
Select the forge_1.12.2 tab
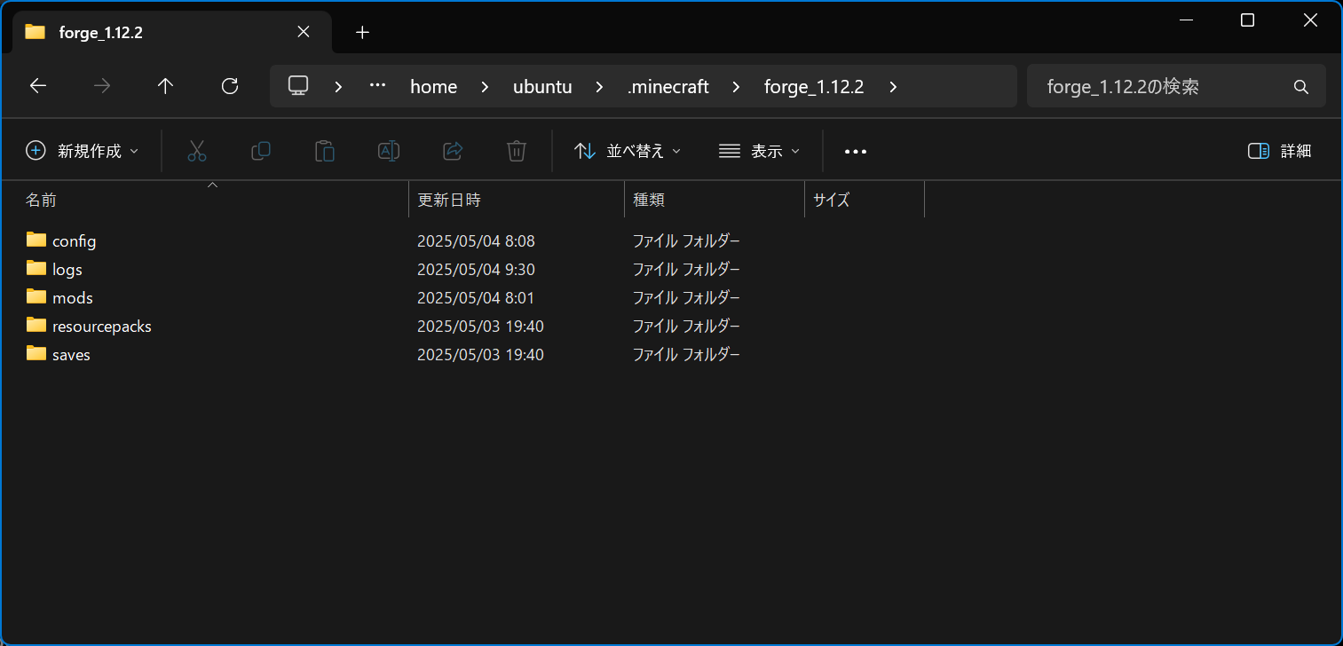click(172, 33)
